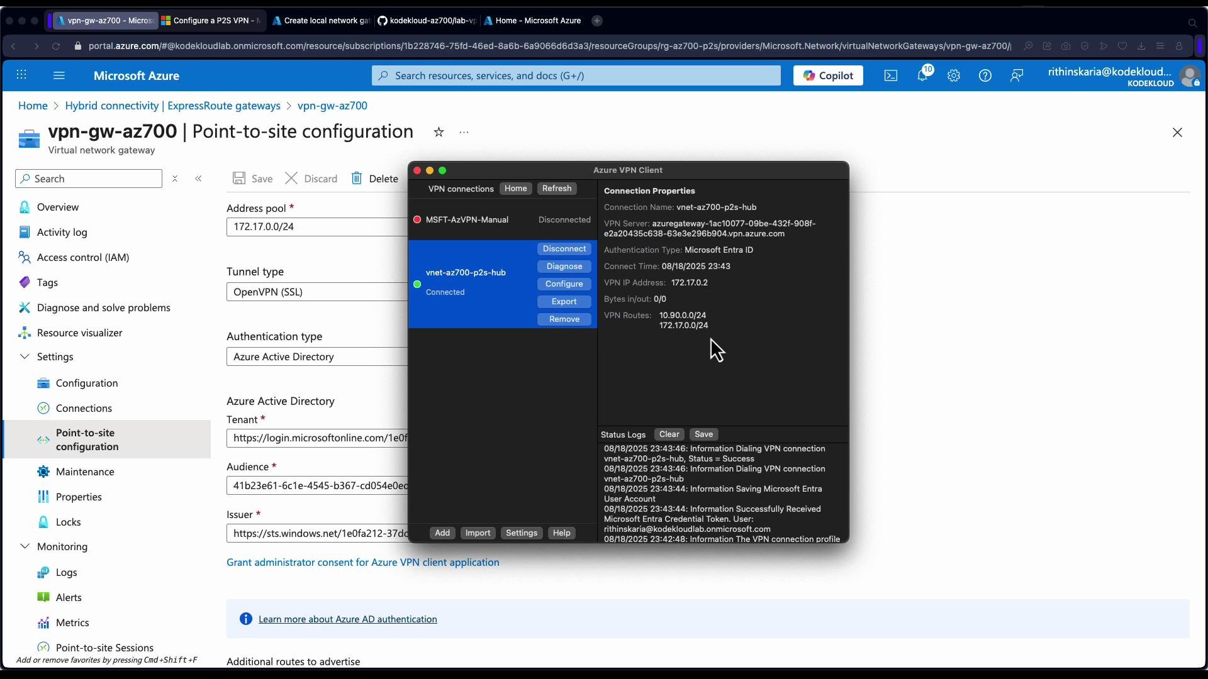This screenshot has height=679, width=1208.
Task: Save the Status Logs
Action: click(x=704, y=434)
